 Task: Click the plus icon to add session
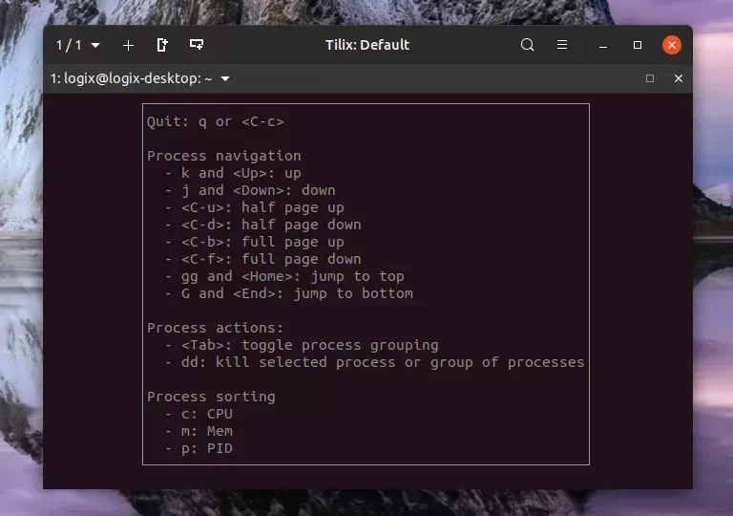[x=129, y=45]
